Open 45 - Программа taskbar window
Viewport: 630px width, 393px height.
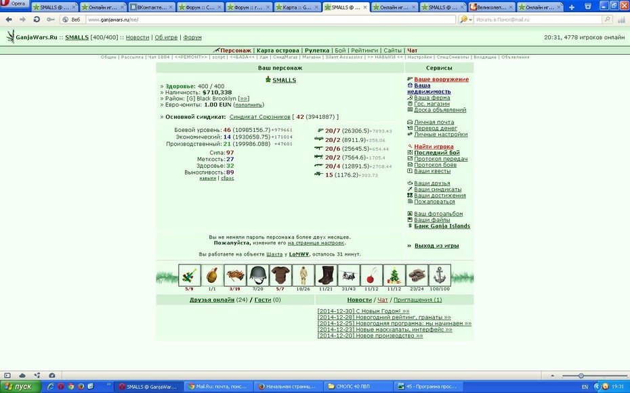427,387
